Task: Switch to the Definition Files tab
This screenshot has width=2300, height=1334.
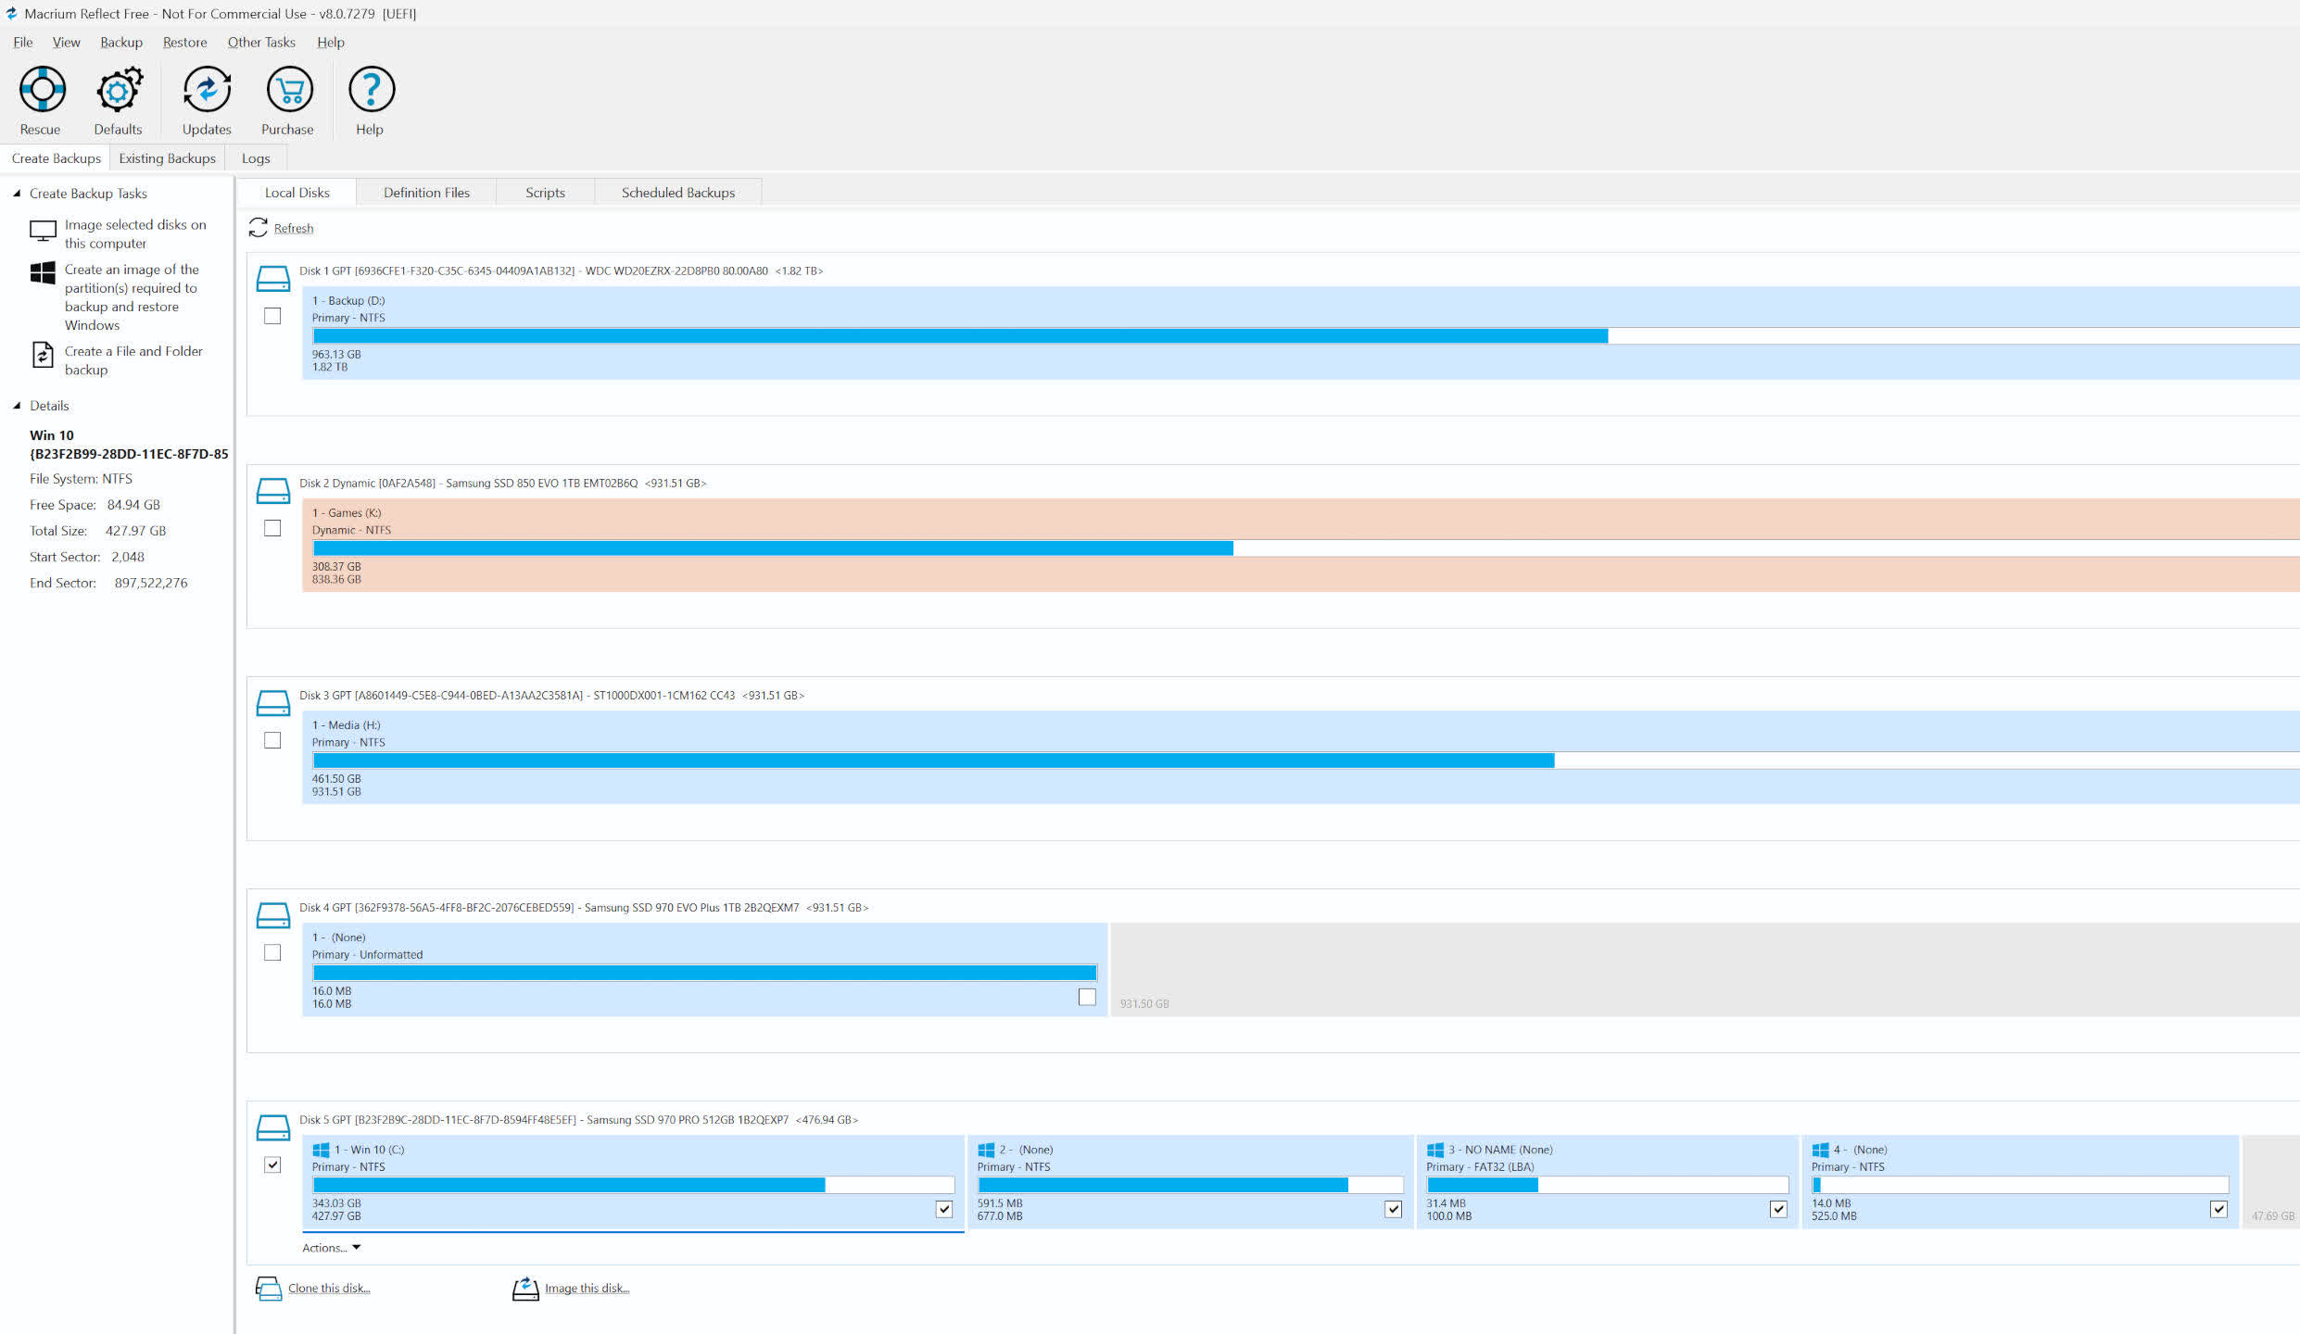Action: coord(426,193)
